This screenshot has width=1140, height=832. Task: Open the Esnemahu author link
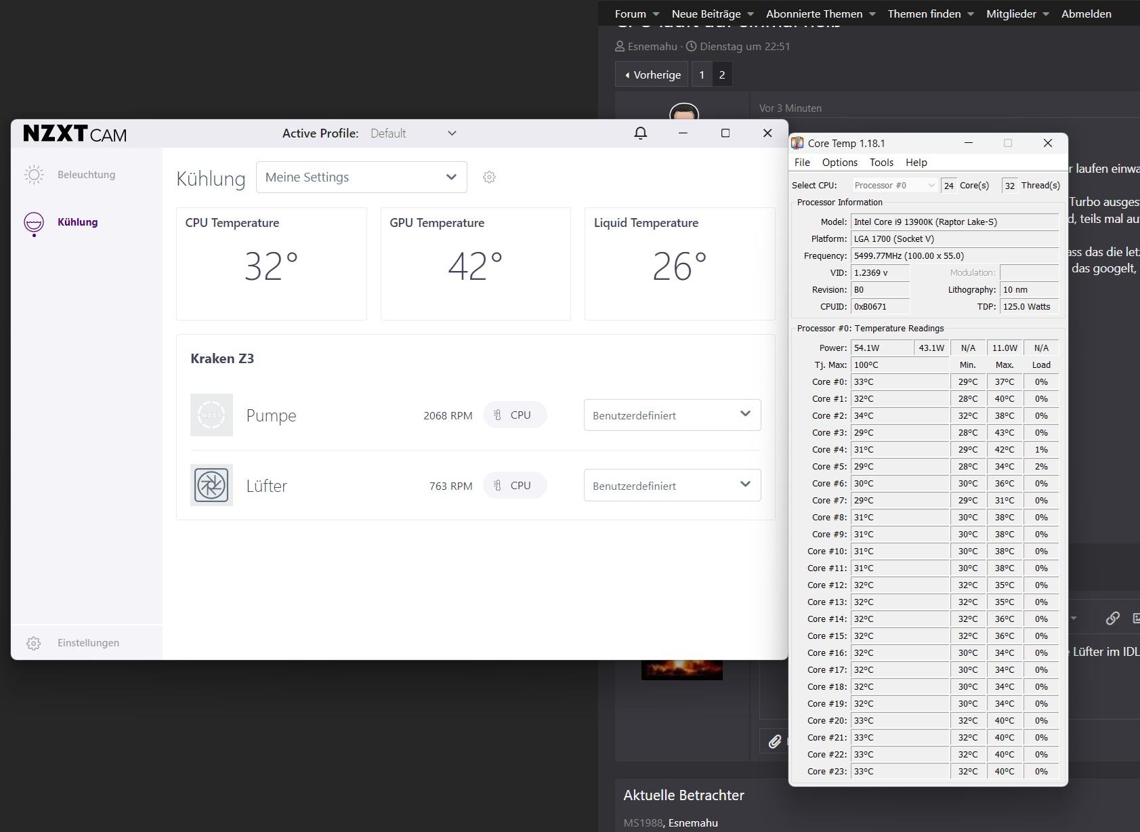(x=652, y=46)
